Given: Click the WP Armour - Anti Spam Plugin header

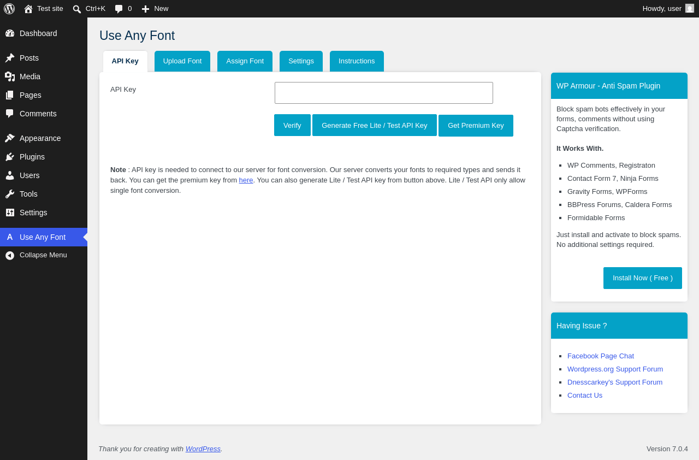Looking at the screenshot, I should tap(619, 86).
